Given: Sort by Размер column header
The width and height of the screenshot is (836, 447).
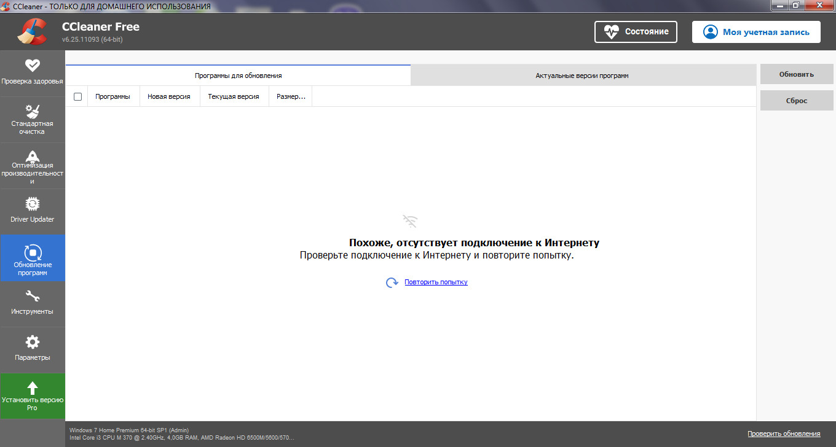Looking at the screenshot, I should tap(291, 96).
